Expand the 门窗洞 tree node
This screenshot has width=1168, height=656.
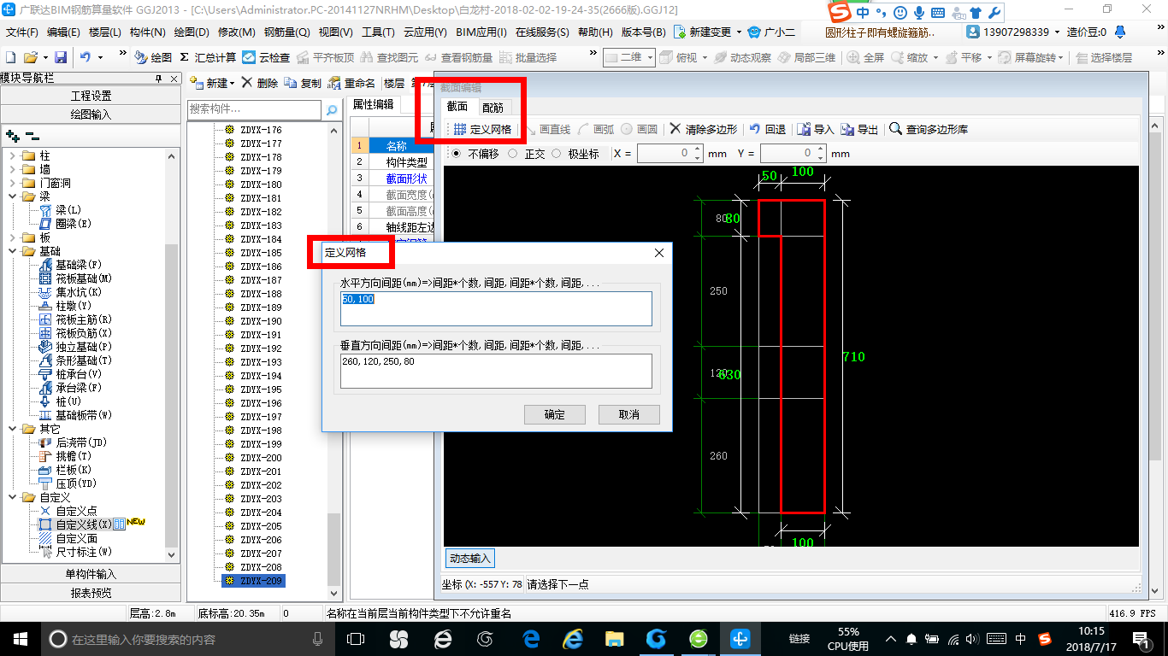(12, 184)
